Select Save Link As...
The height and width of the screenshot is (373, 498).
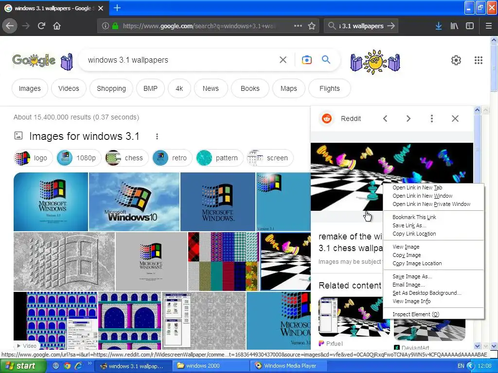point(433,225)
